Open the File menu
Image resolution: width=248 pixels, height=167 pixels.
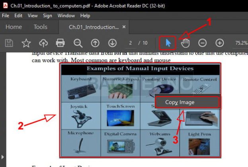coord(6,16)
